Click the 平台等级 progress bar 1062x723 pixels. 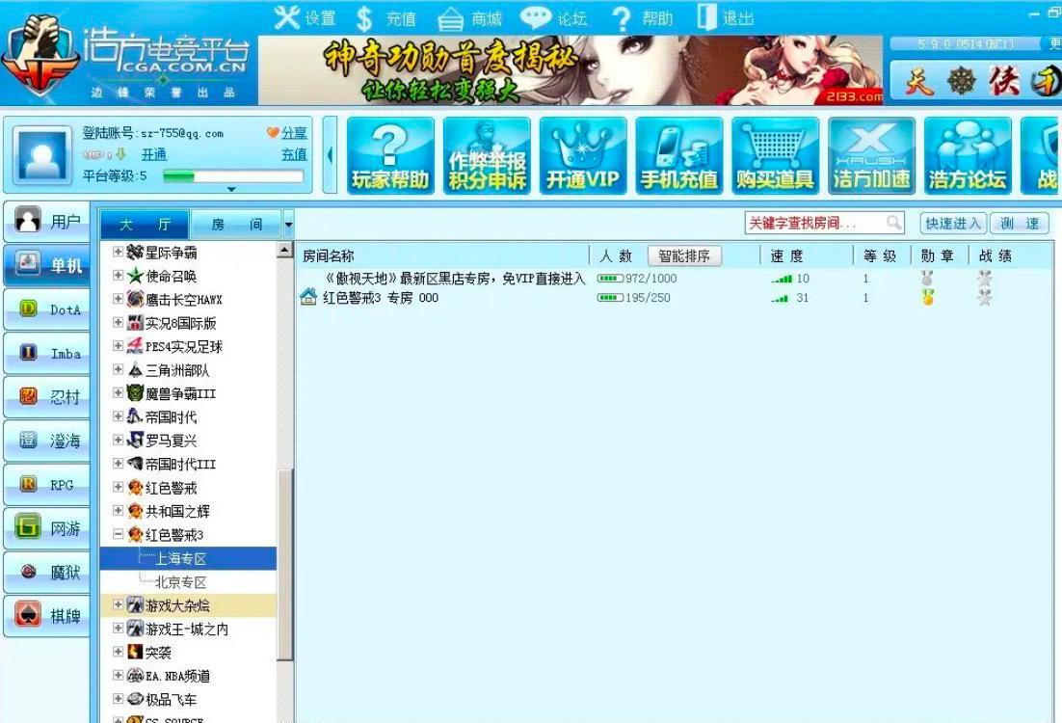(233, 176)
